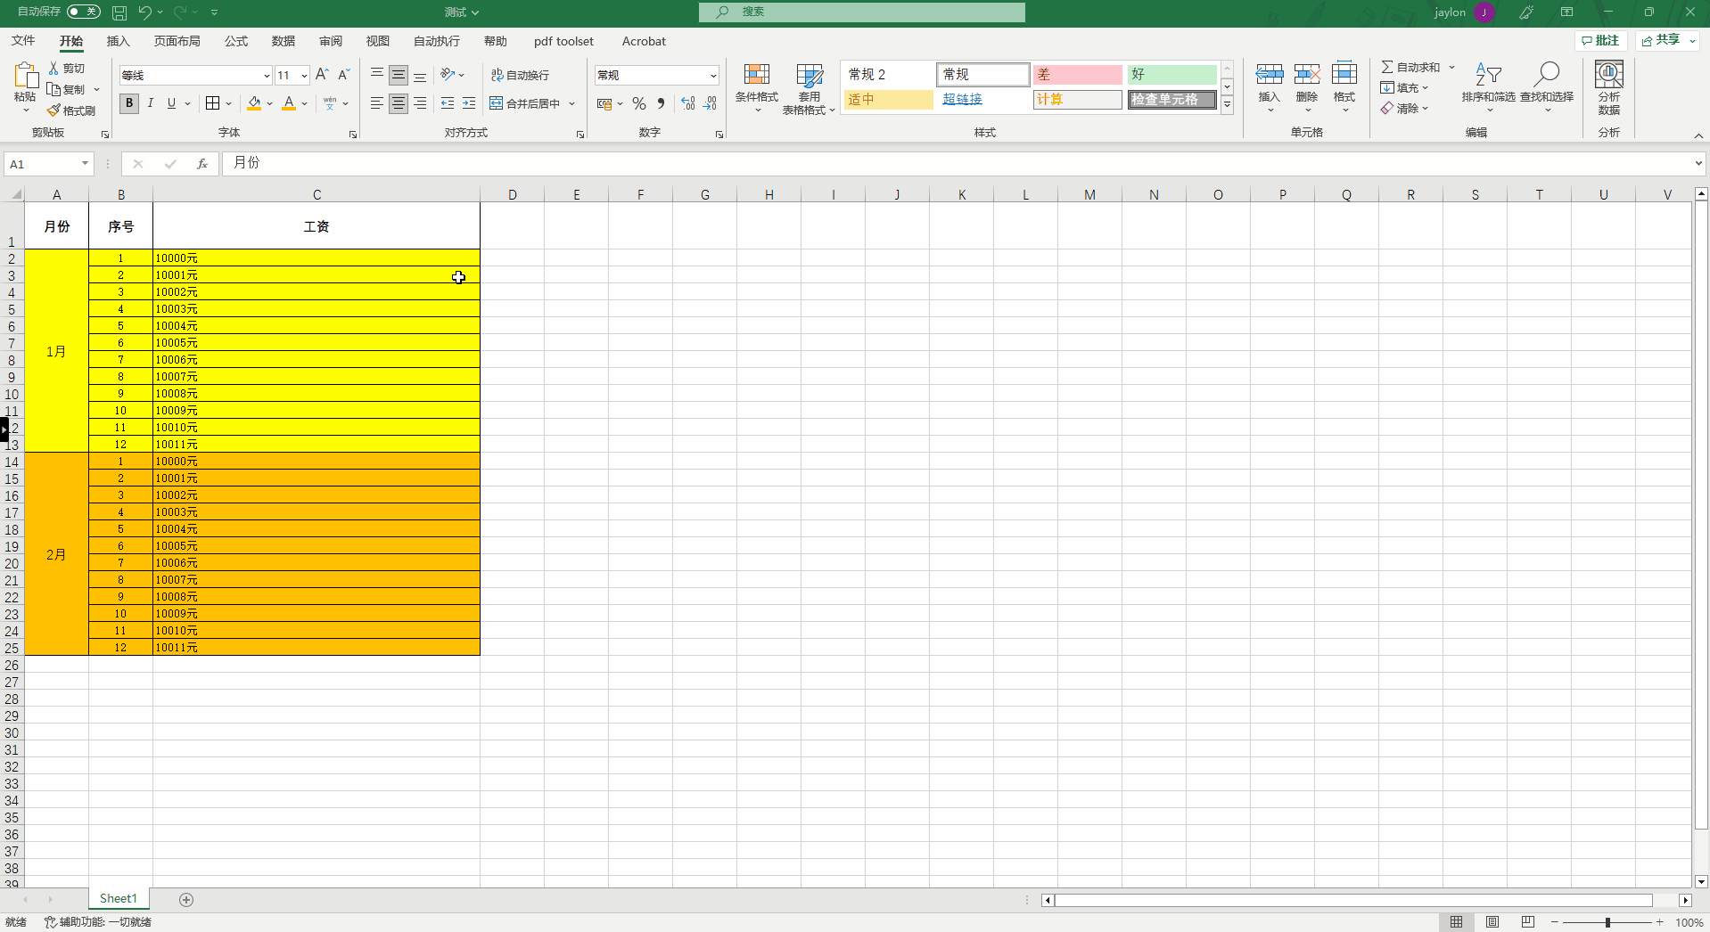Open the font size dropdown
1710x932 pixels.
304,76
